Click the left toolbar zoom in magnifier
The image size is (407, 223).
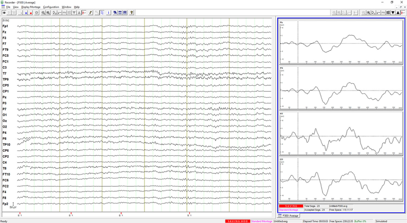(x=48, y=13)
